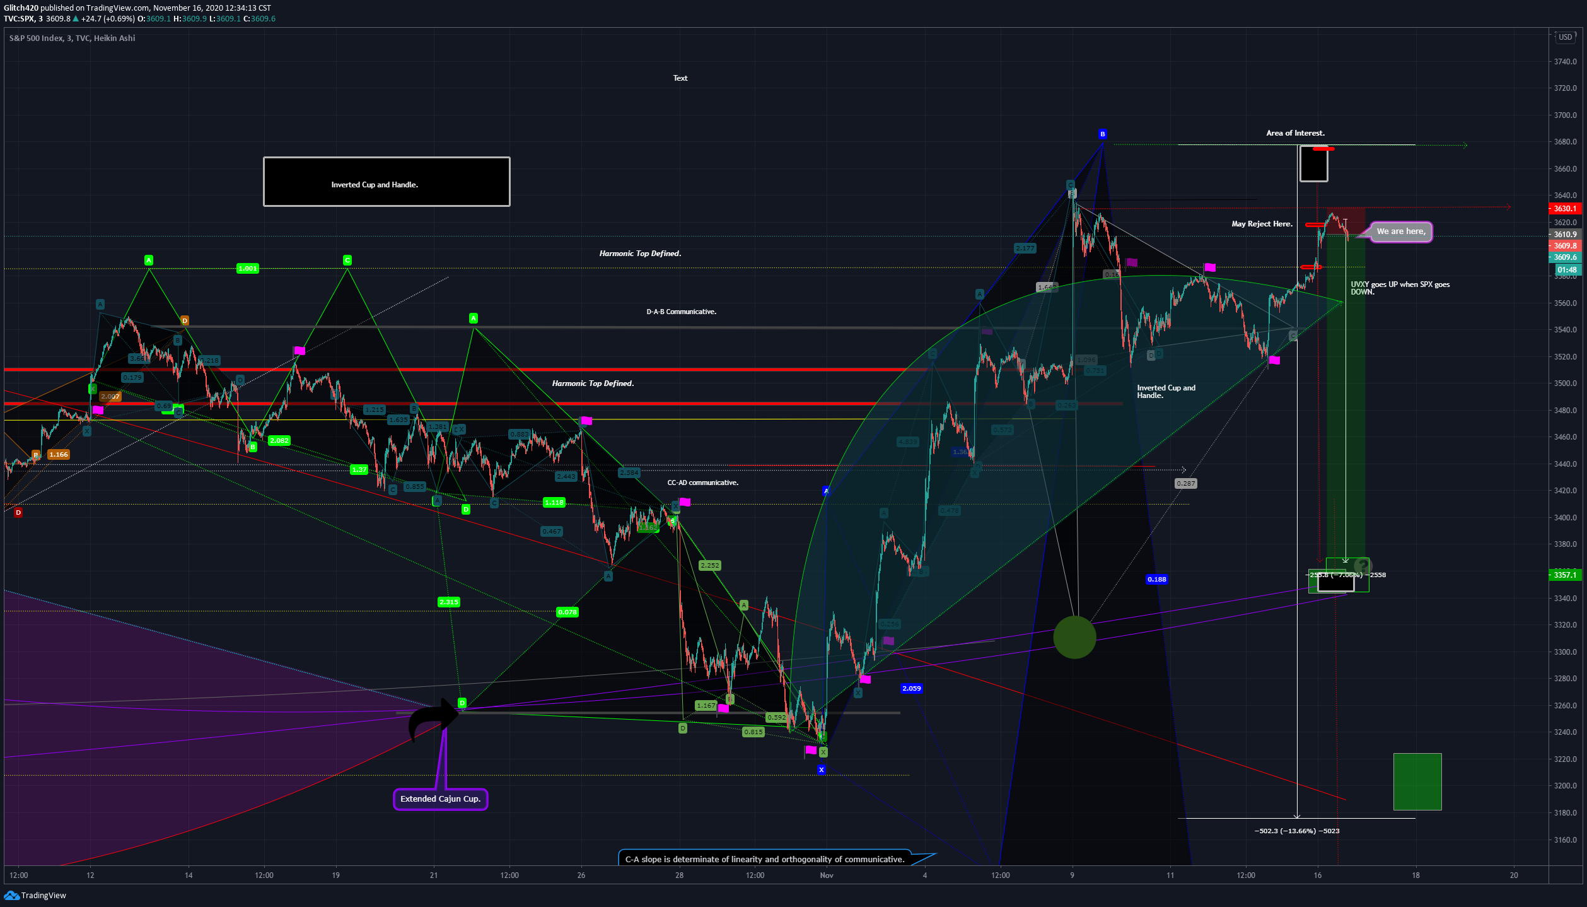Click the 'S&P 500 Index, 3, TVC, Heikin Ashi' legend
The width and height of the screenshot is (1587, 907).
click(72, 38)
